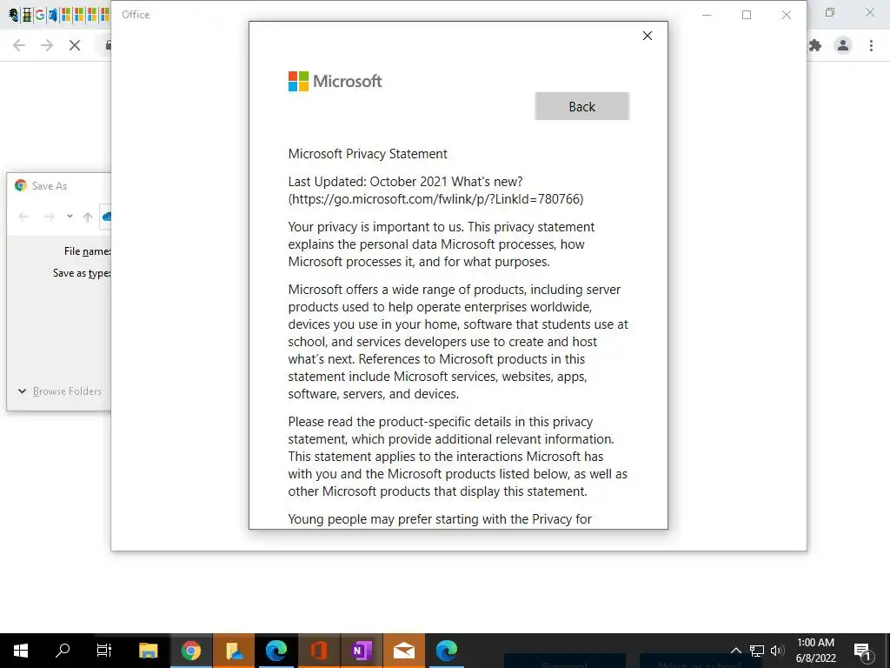890x668 pixels.
Task: Maximize the Office window
Action: [x=747, y=15]
